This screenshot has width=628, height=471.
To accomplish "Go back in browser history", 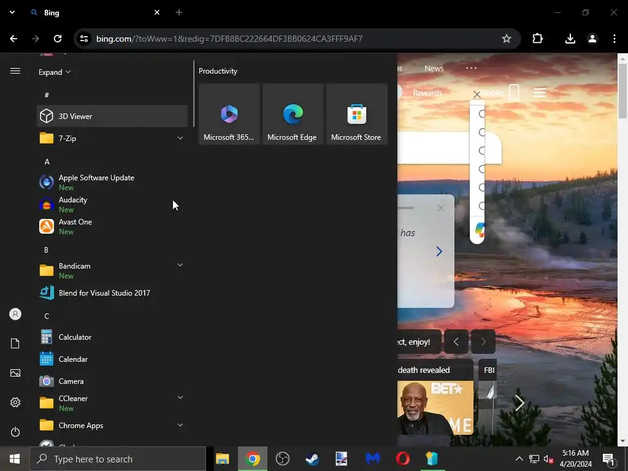I will [x=13, y=39].
